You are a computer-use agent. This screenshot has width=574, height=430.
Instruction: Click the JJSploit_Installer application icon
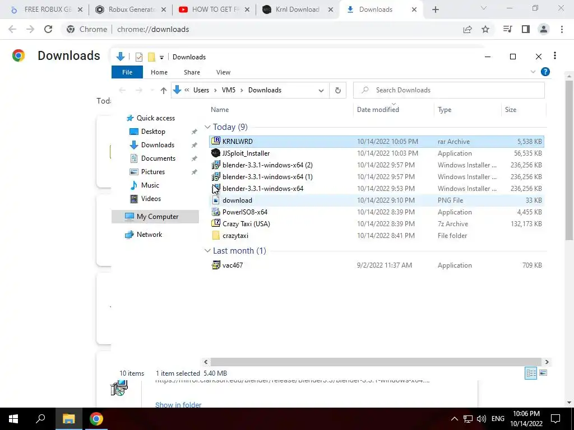[216, 153]
